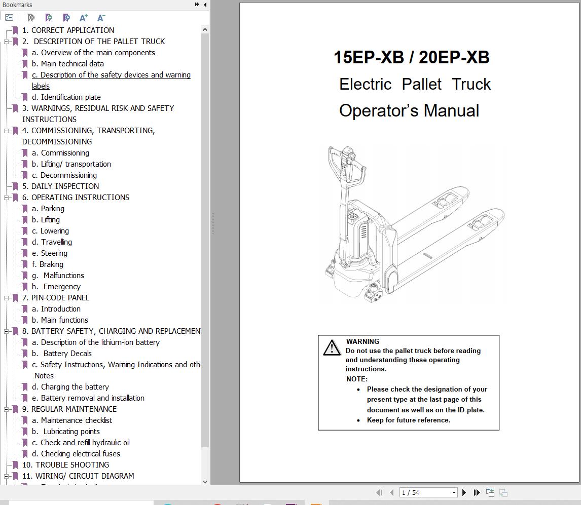Click bookmark icon beside '5. DAILY INSPECTION'
This screenshot has height=505, width=581.
(x=15, y=186)
